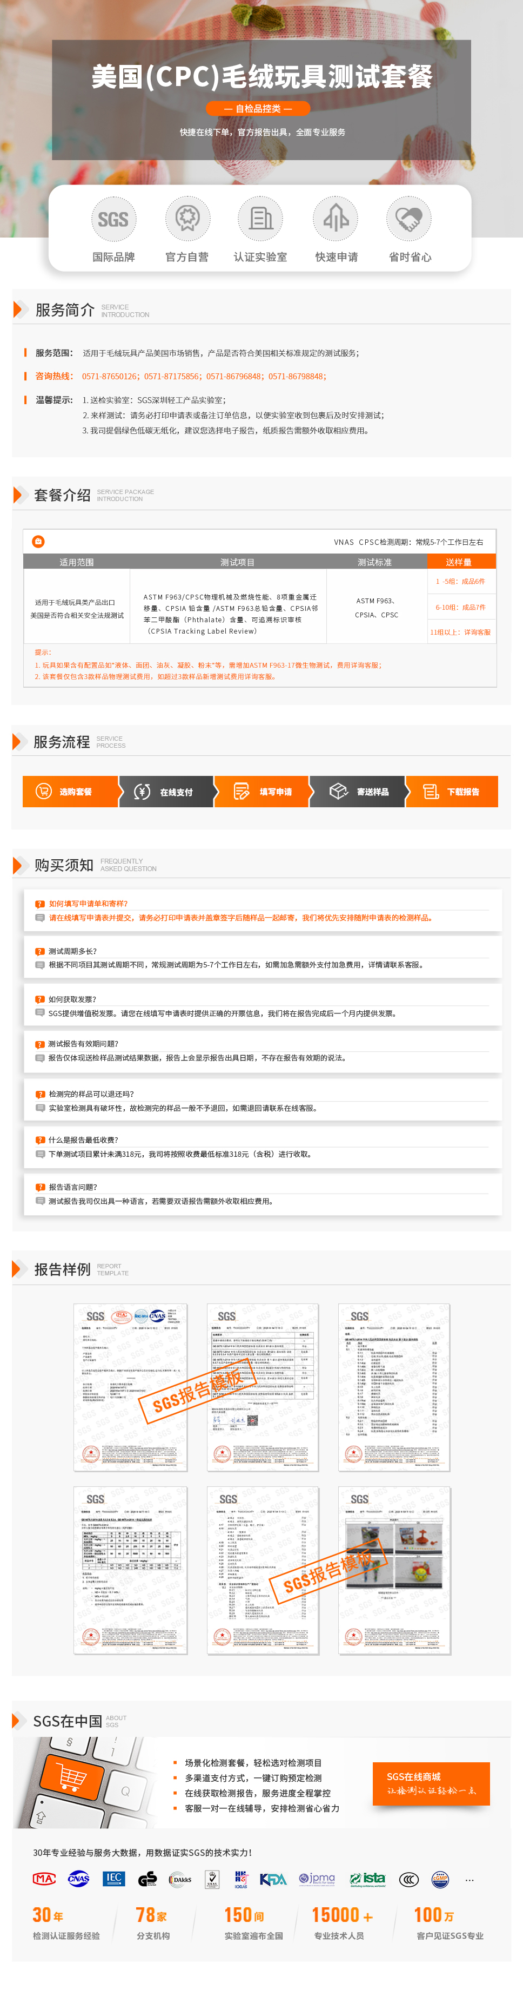Click the question icon beside 如何获取发票

coord(39,999)
